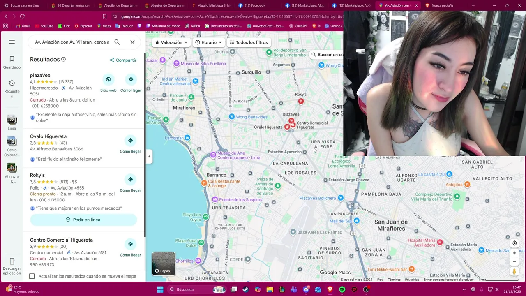The height and width of the screenshot is (296, 526).
Task: Open a new browser tab
Action: tap(473, 5)
